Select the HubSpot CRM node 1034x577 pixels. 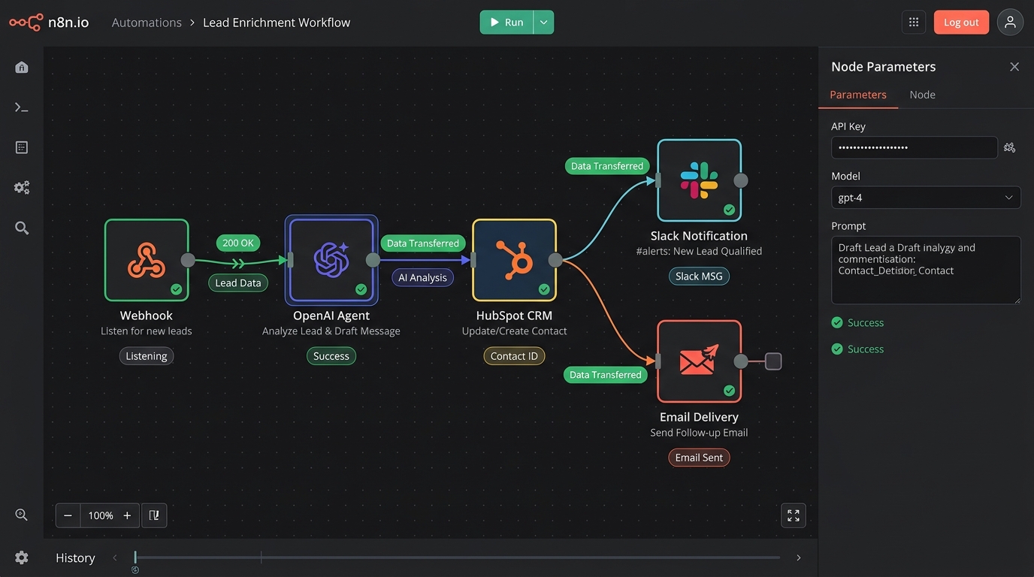pos(514,260)
